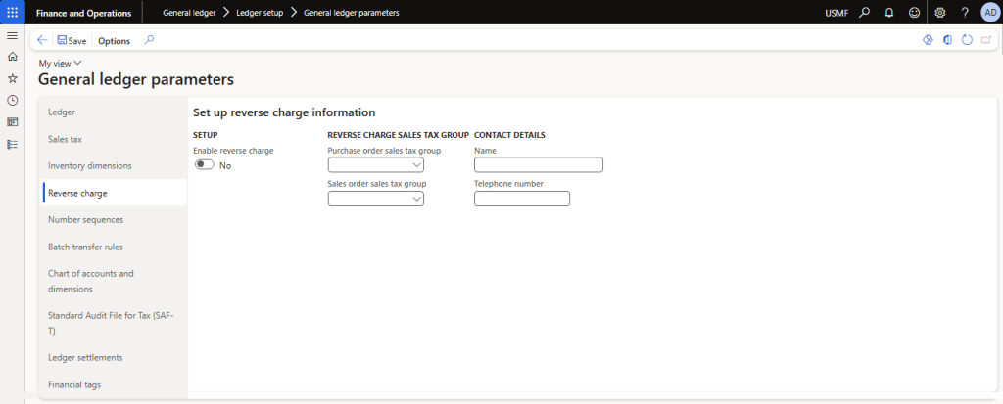Click the contact Name input field

pos(538,165)
